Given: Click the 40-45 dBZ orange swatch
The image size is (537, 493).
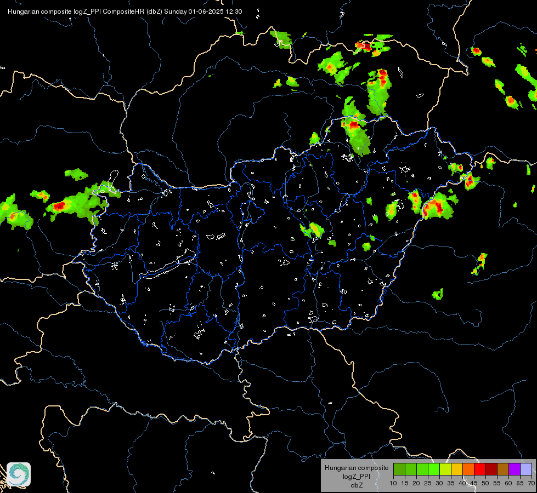Looking at the screenshot, I should click(x=468, y=469).
